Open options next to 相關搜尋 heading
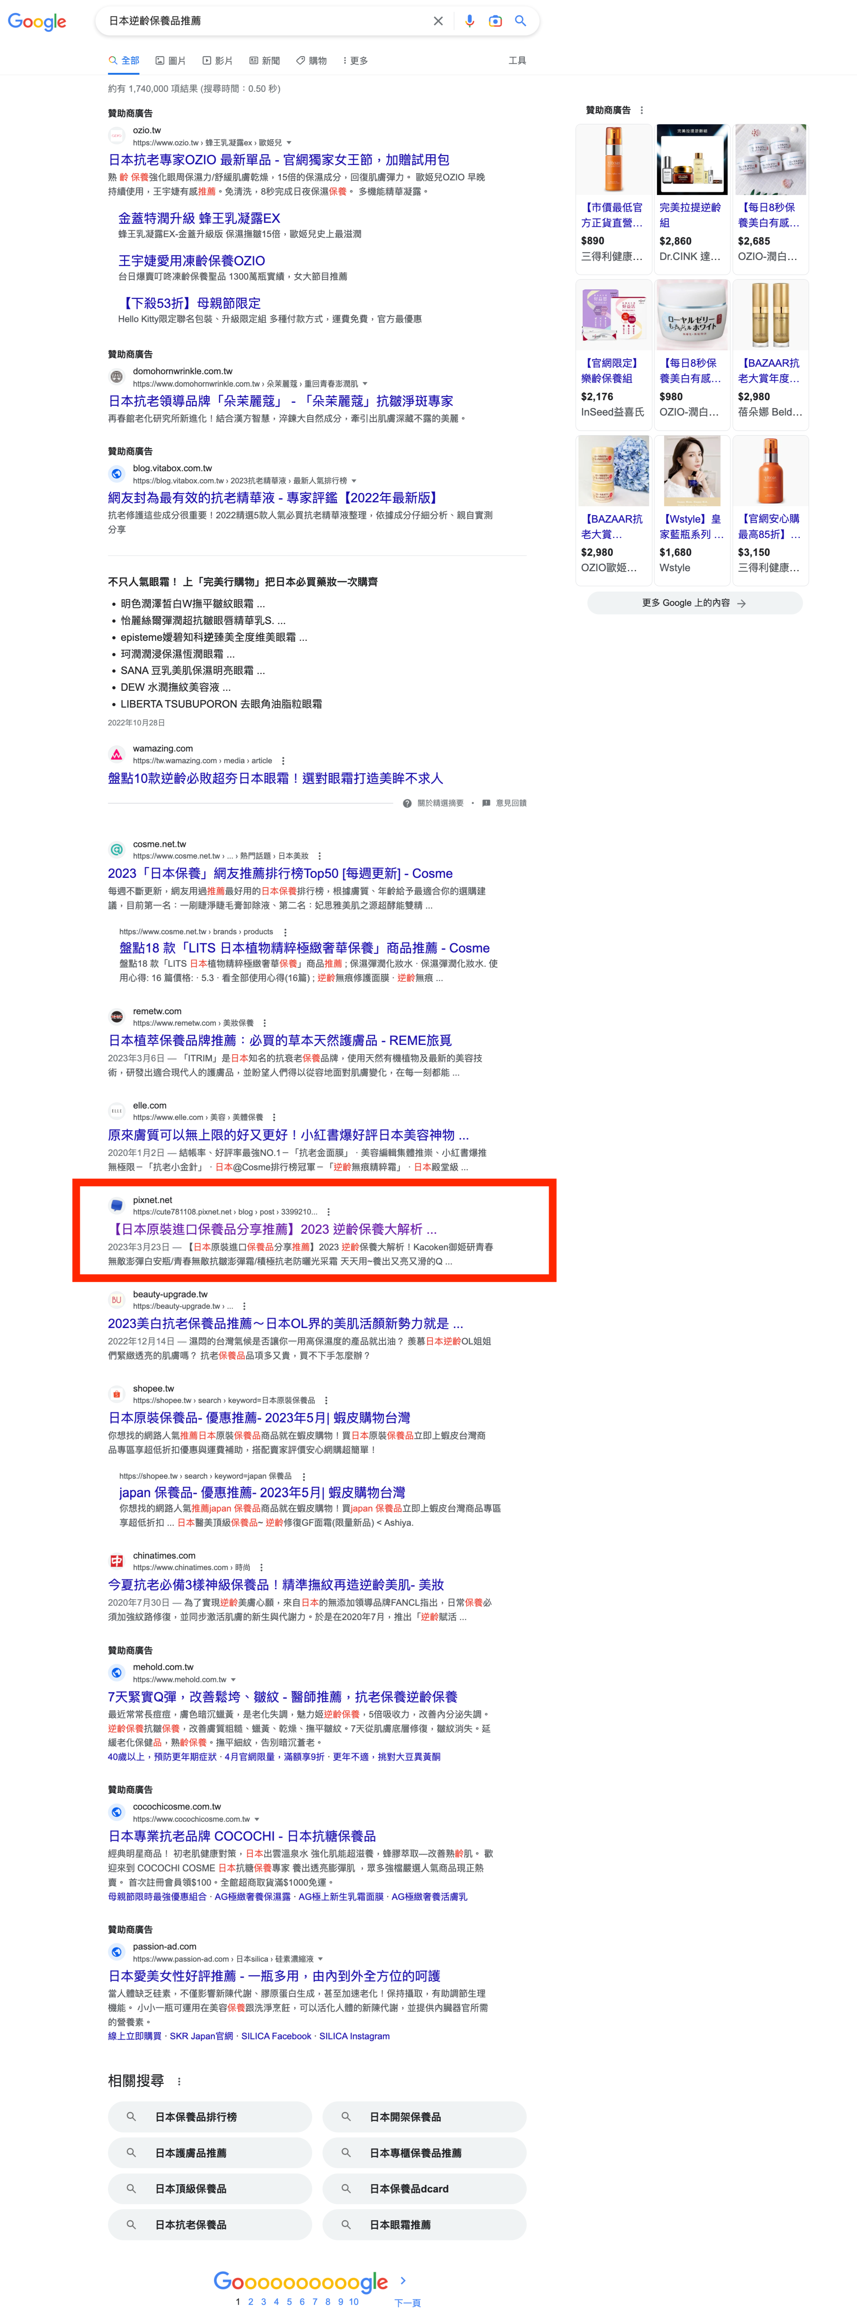Image resolution: width=857 pixels, height=2321 pixels. pyautogui.click(x=178, y=2081)
